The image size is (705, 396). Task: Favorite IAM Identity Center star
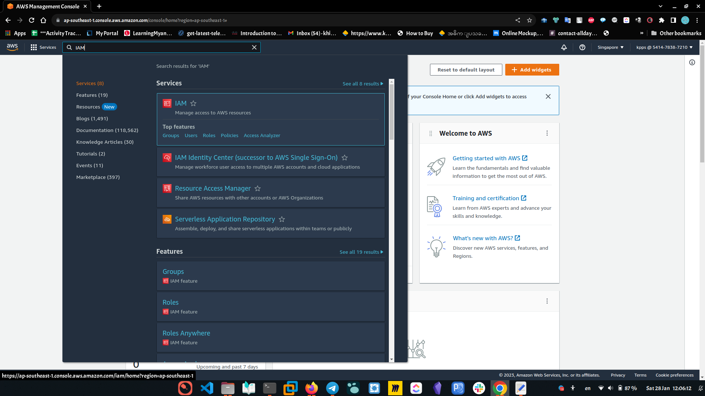point(345,158)
